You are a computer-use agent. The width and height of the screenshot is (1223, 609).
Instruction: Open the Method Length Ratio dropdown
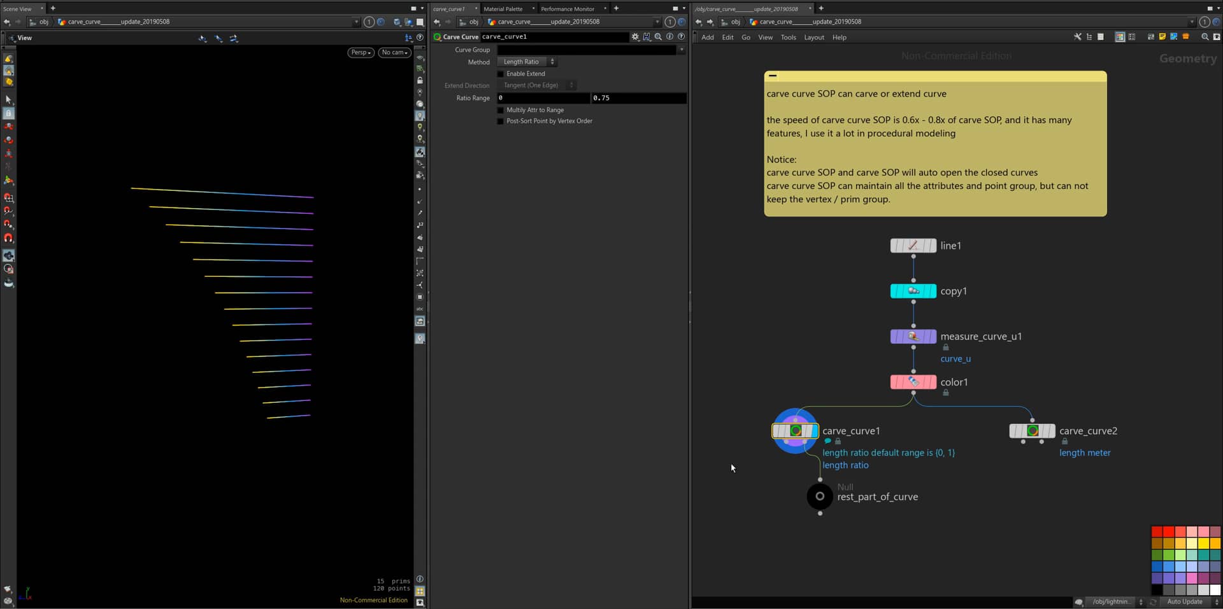point(527,62)
